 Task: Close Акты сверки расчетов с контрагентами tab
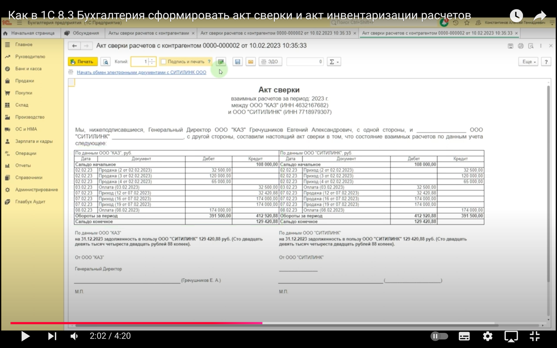tap(193, 34)
